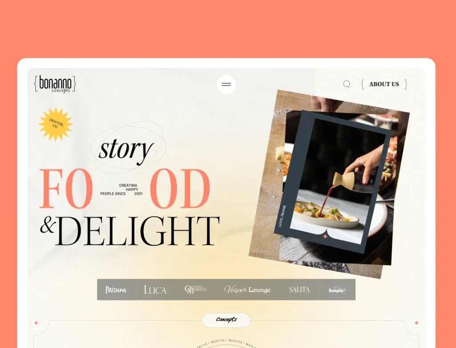This screenshot has height=348, width=456.
Task: Open the About Us link
Action: 384,84
